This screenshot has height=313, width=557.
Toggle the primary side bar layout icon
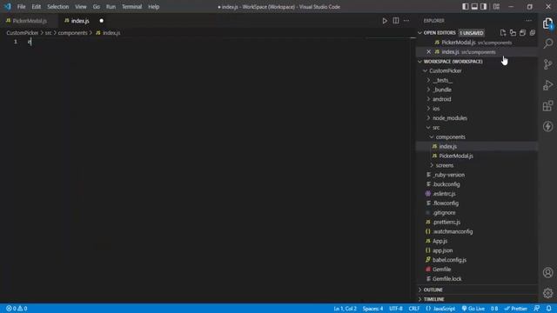[466, 7]
